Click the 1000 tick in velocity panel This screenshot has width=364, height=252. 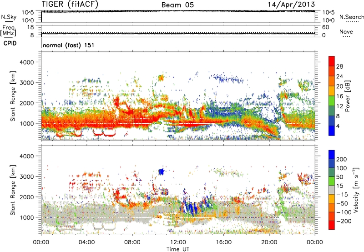(27, 217)
